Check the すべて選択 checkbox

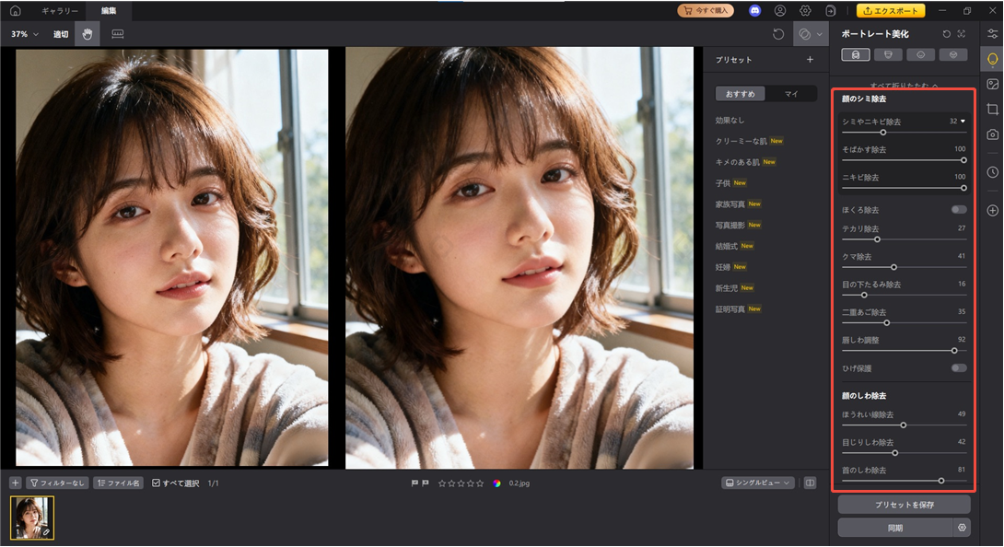[x=157, y=483]
